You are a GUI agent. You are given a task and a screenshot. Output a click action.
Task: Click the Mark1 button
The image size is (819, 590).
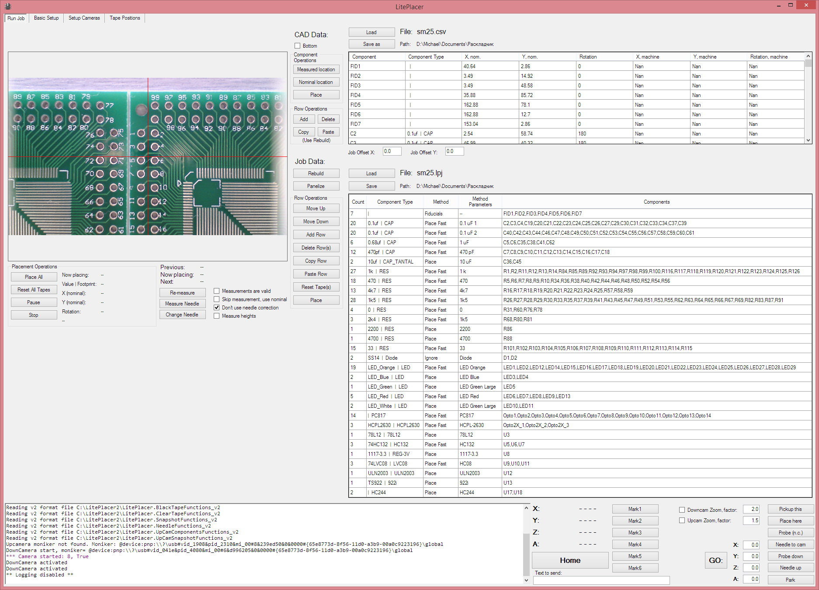pyautogui.click(x=635, y=509)
